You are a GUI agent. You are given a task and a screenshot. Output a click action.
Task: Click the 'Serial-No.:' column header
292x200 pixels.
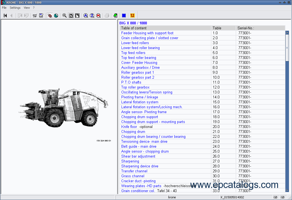pos(261,28)
